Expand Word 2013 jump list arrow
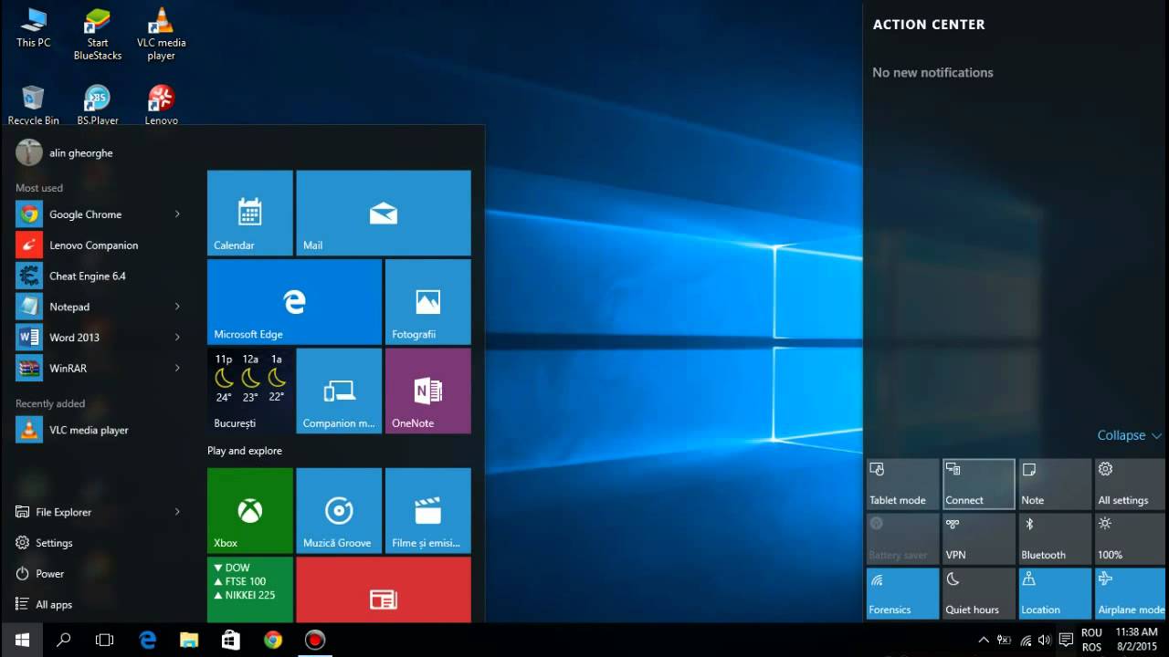Image resolution: width=1169 pixels, height=657 pixels. pyautogui.click(x=177, y=337)
